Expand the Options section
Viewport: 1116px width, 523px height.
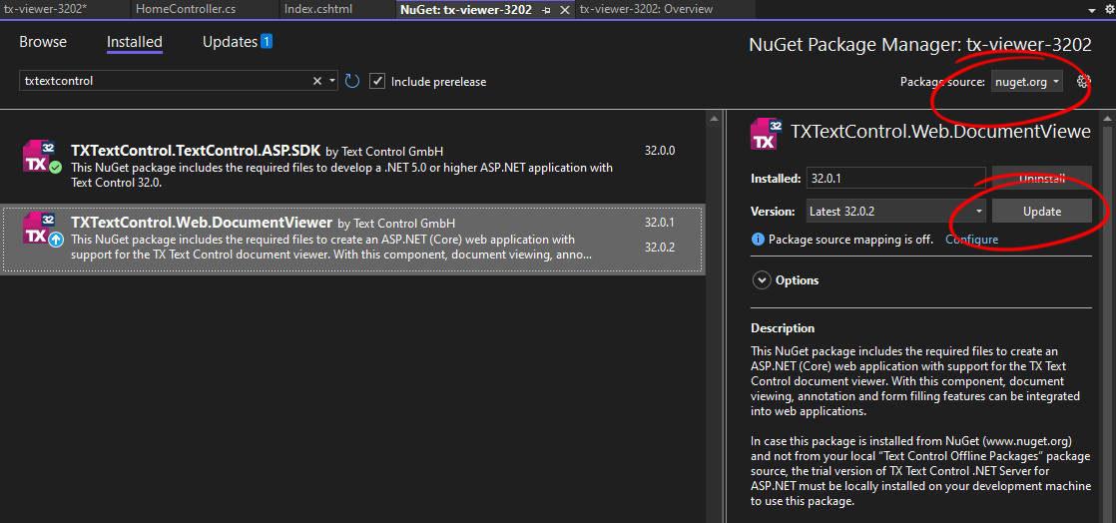pos(762,280)
